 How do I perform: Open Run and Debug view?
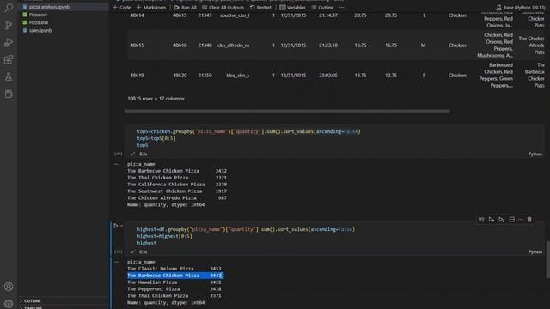[x=9, y=42]
